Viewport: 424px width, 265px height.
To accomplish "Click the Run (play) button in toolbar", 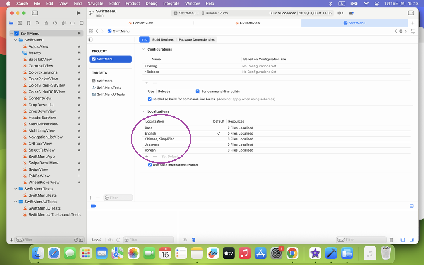I will pos(78,13).
